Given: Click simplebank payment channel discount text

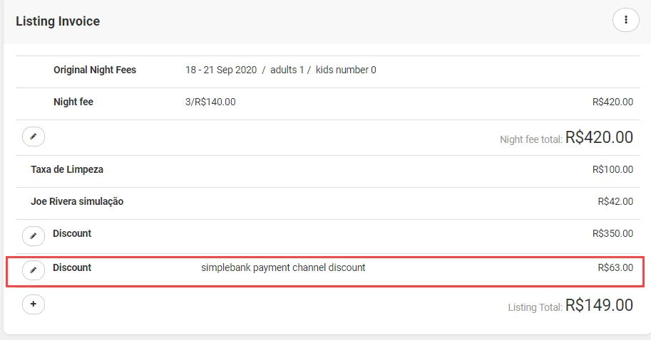Looking at the screenshot, I should pyautogui.click(x=283, y=267).
